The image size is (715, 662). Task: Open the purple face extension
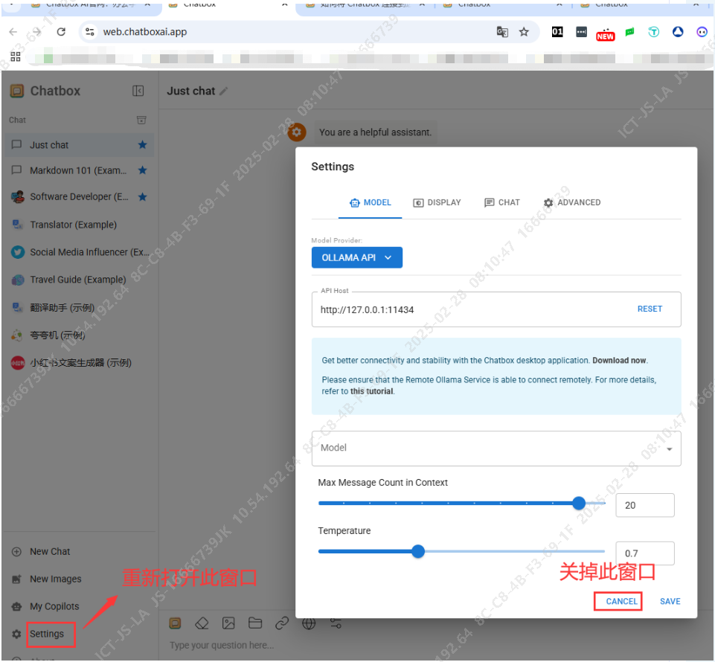(702, 32)
